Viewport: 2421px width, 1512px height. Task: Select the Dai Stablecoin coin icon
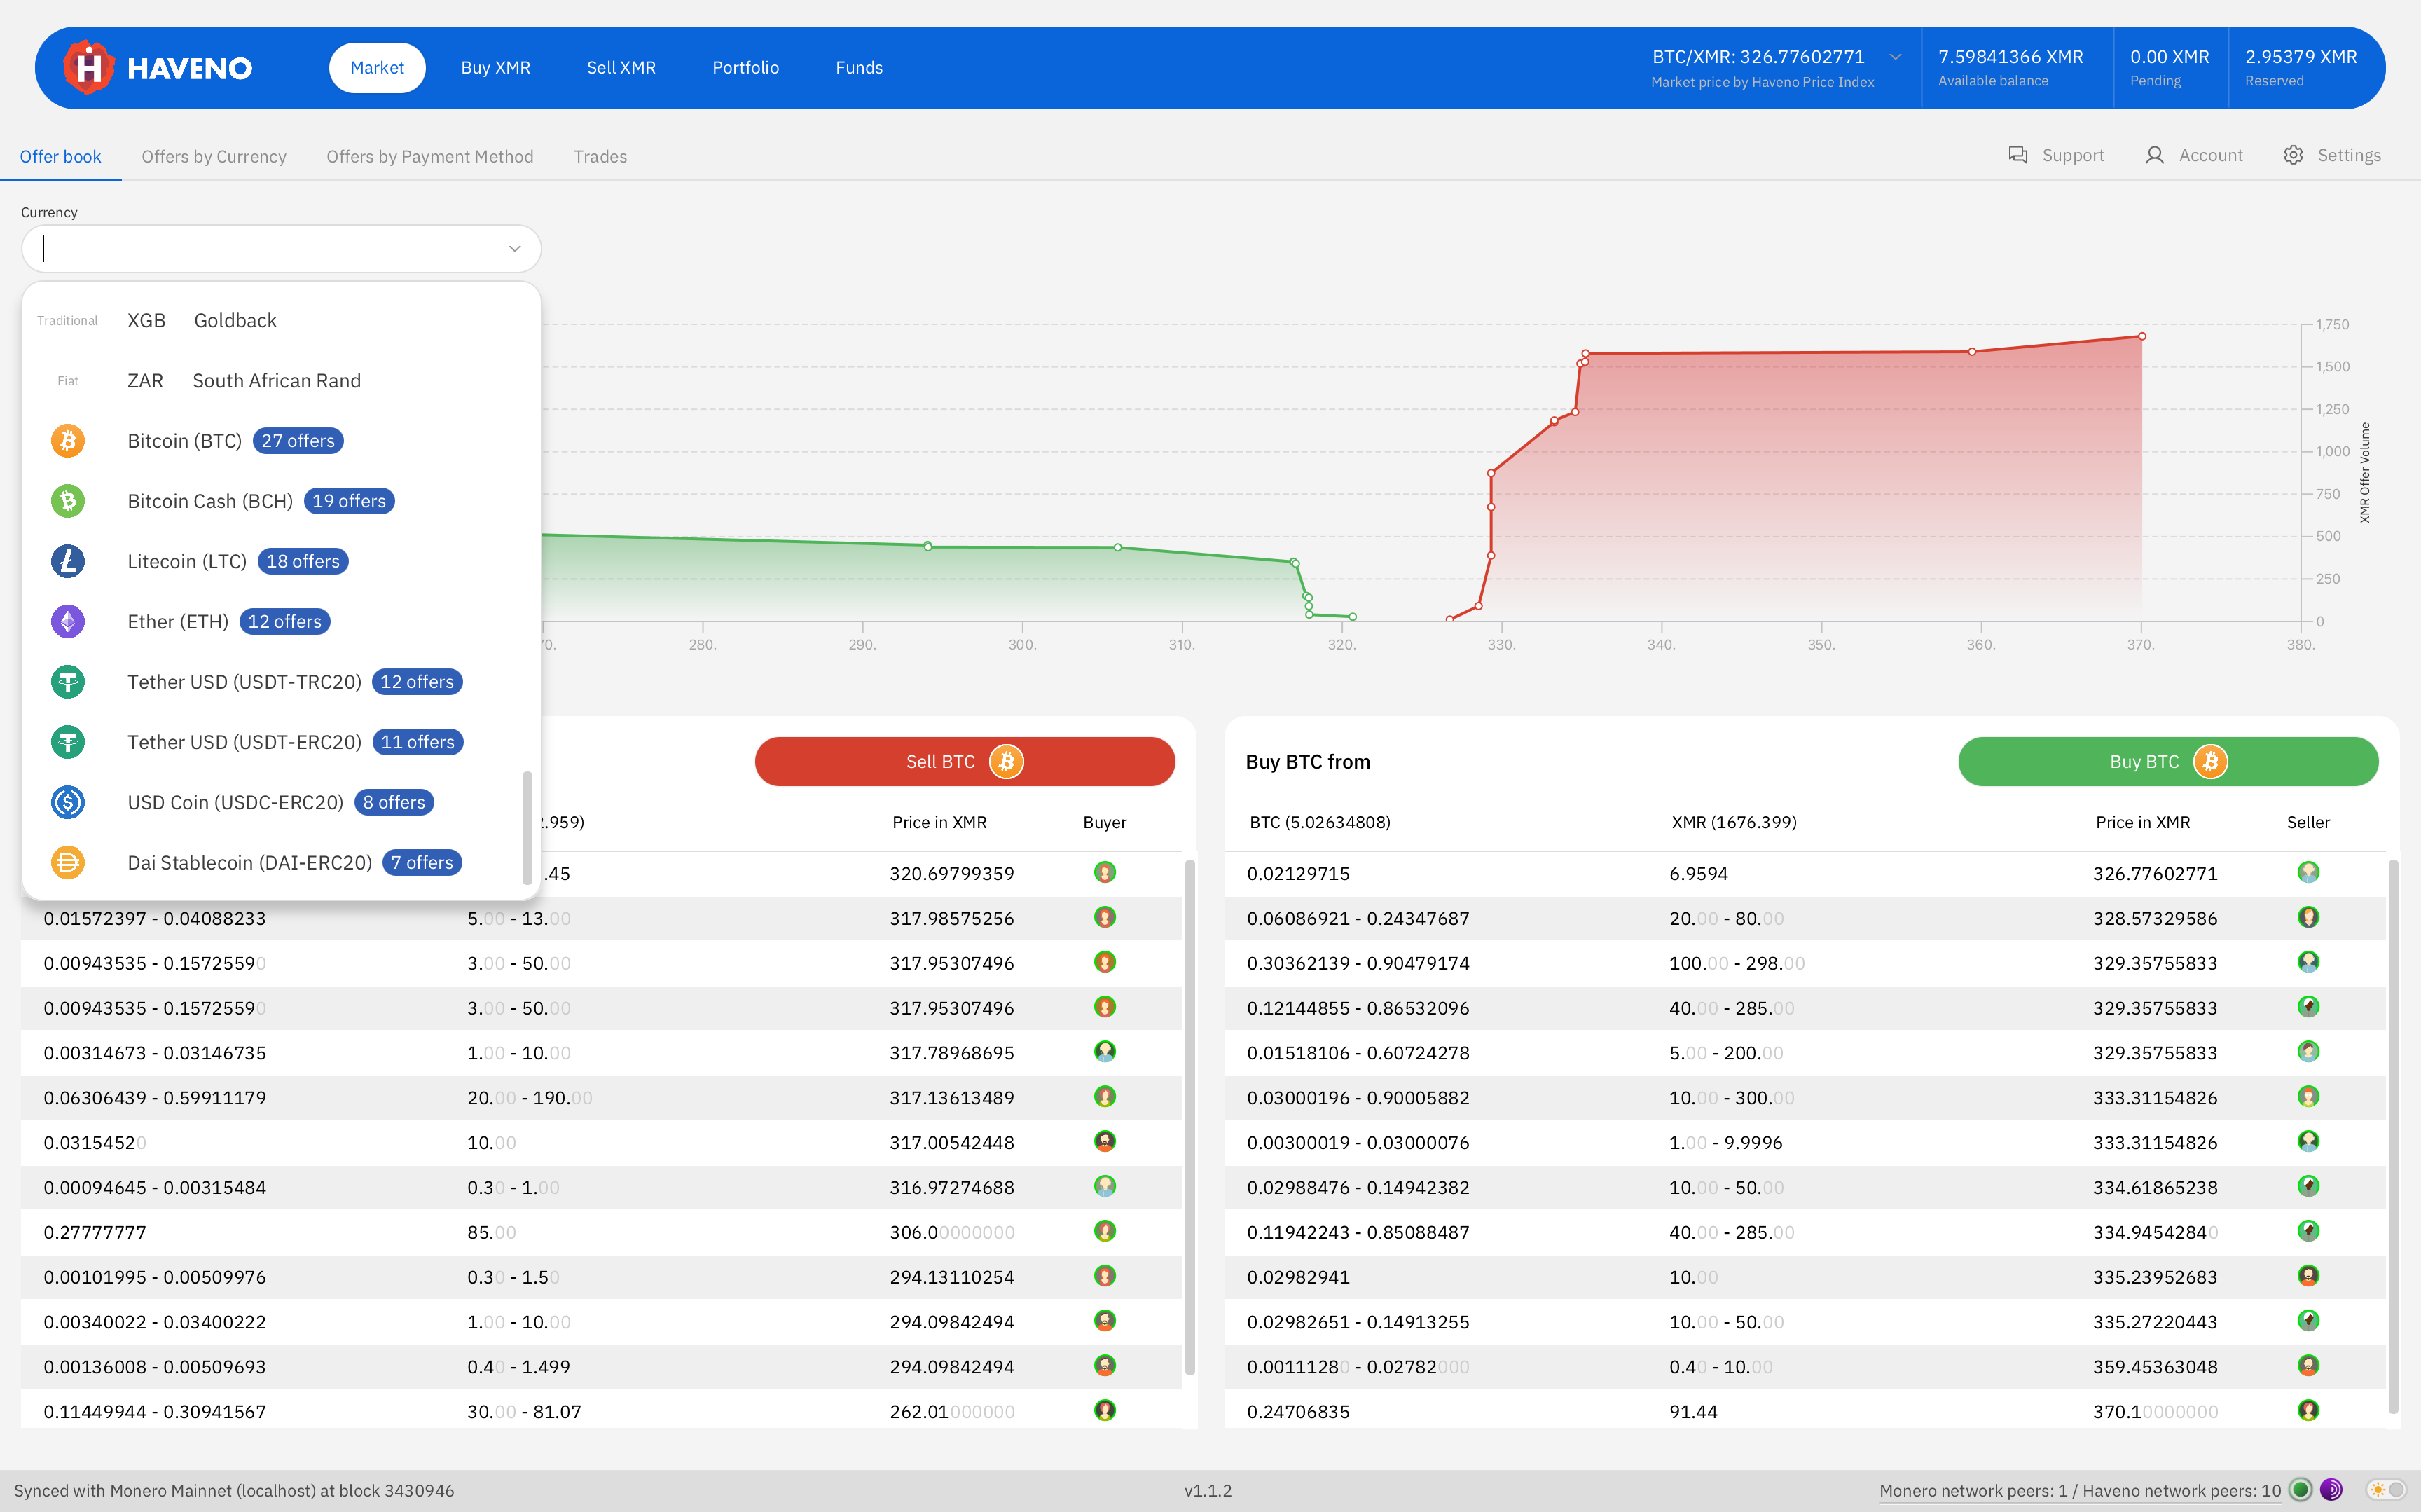[x=68, y=862]
